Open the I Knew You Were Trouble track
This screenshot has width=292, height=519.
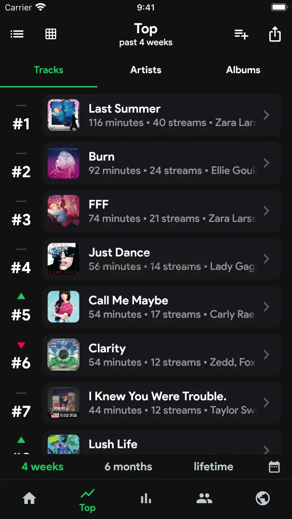161,403
